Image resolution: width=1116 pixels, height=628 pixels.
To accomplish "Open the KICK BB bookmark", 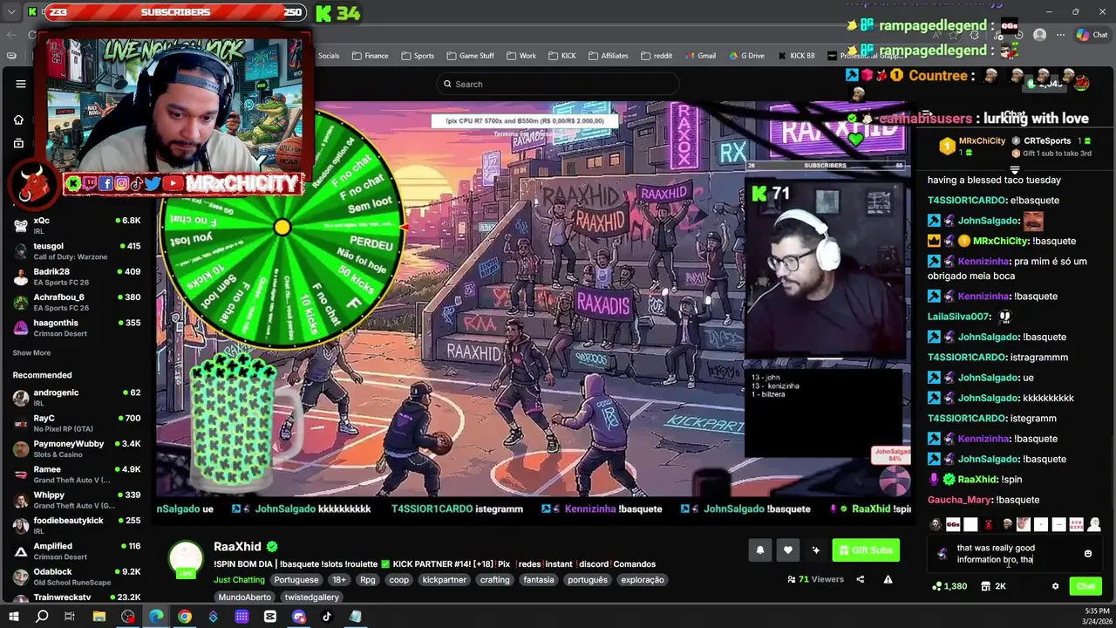I will 796,56.
